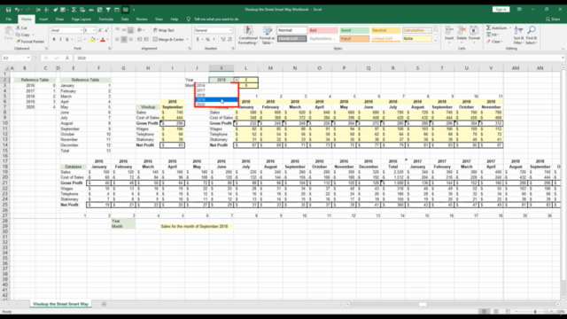The width and height of the screenshot is (567, 319).
Task: Select the Vlookup the Street Smart Way sheet tab
Action: (x=60, y=304)
